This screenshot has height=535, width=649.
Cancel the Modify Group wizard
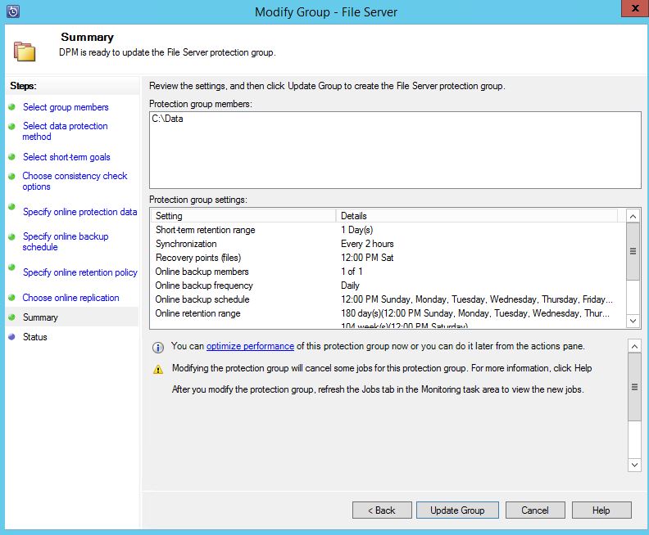535,510
